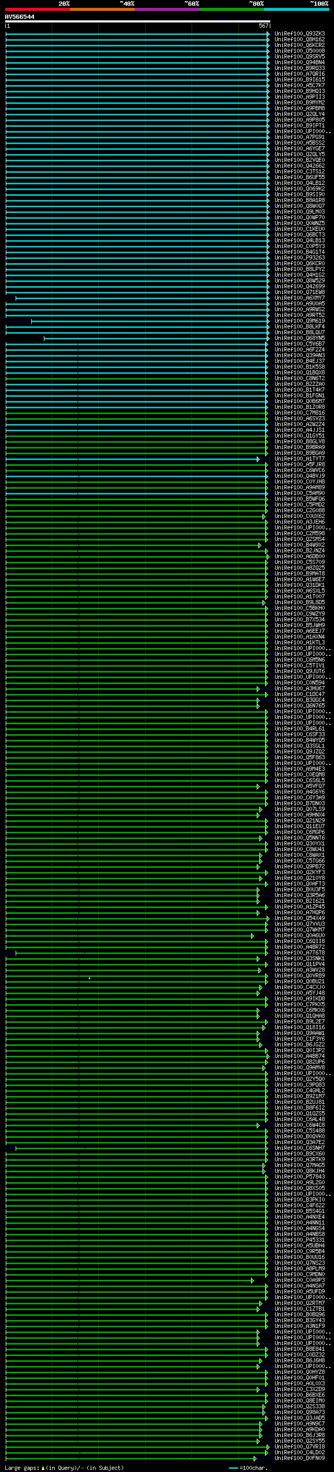The height and width of the screenshot is (1472, 334).
Task: Click the alignment bar for UniRef100_Q9M619
Action: [151, 321]
